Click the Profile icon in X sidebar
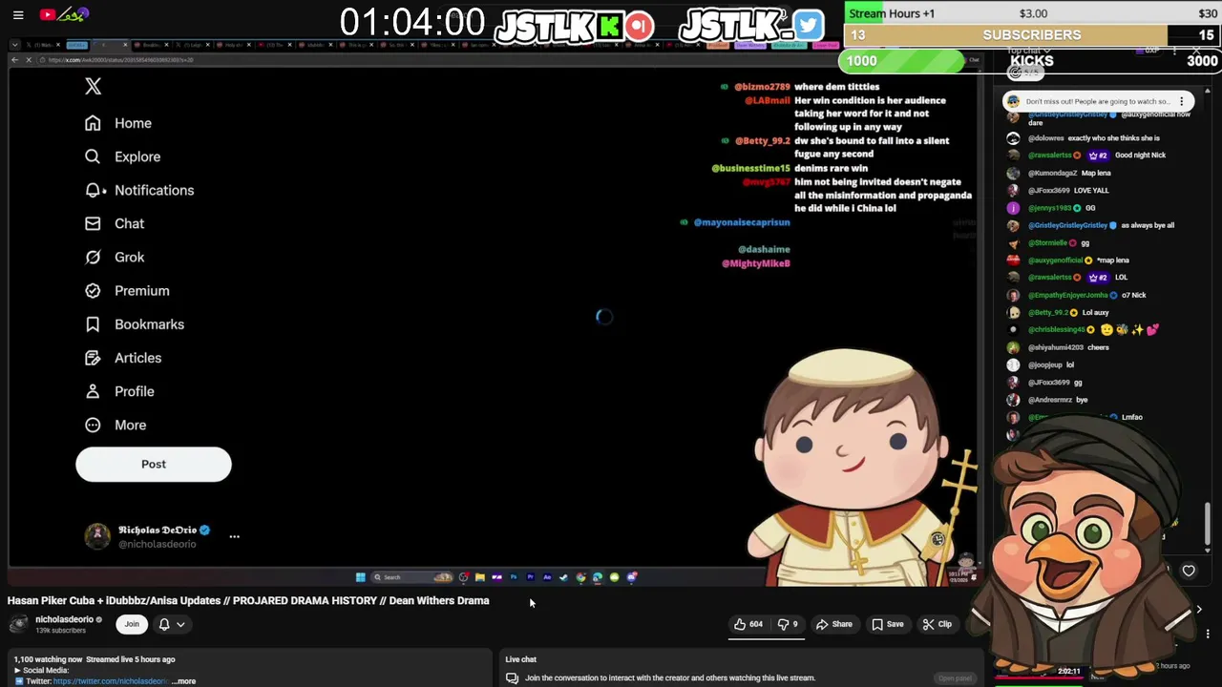This screenshot has width=1222, height=687. (93, 391)
